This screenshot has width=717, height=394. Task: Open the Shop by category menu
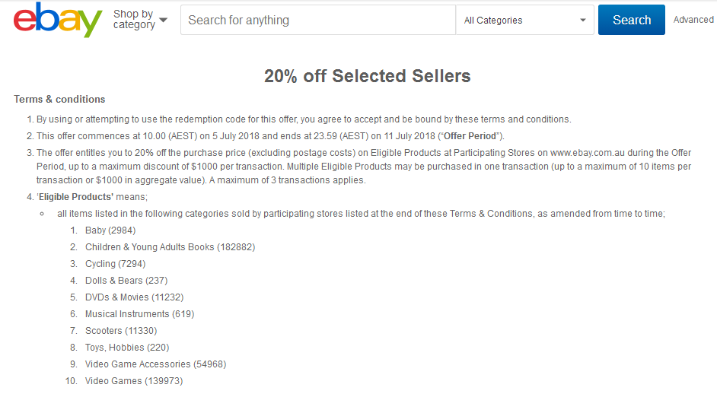click(140, 20)
